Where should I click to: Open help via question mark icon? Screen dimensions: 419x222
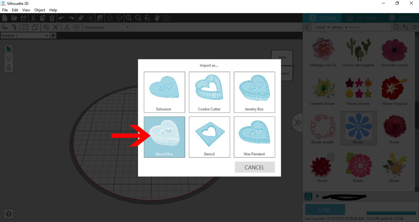pyautogui.click(x=9, y=214)
